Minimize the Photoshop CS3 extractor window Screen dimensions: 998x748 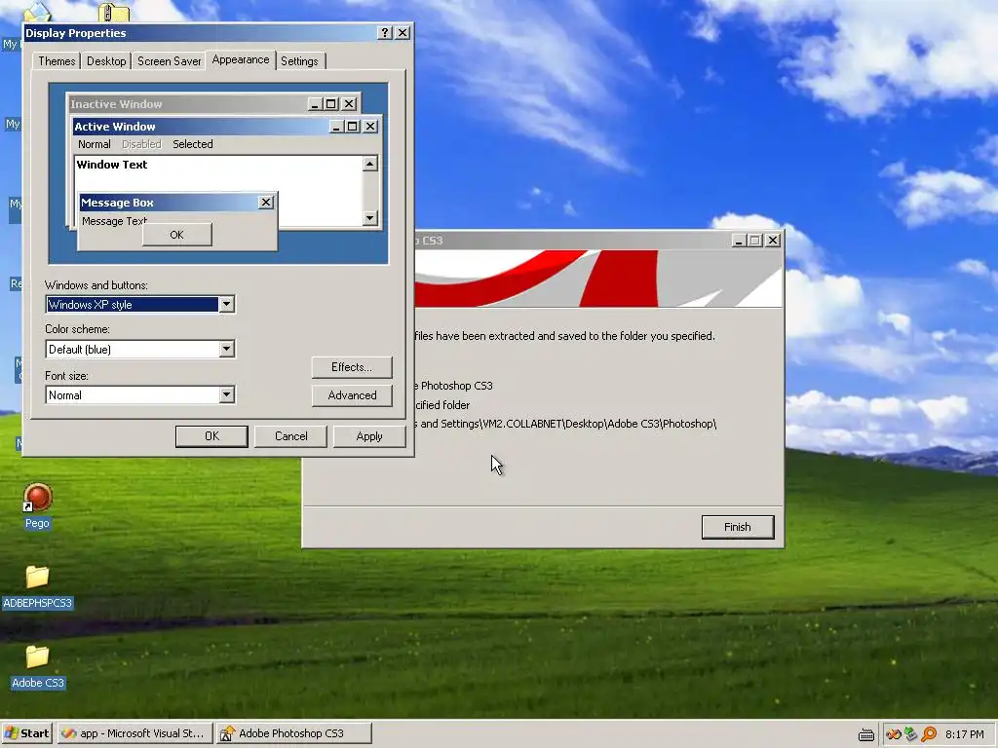pos(739,241)
